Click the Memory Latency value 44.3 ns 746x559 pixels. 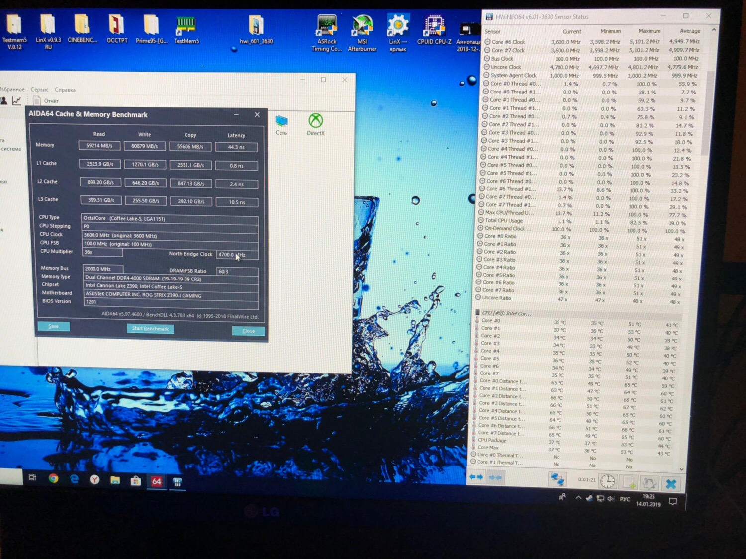[x=236, y=147]
